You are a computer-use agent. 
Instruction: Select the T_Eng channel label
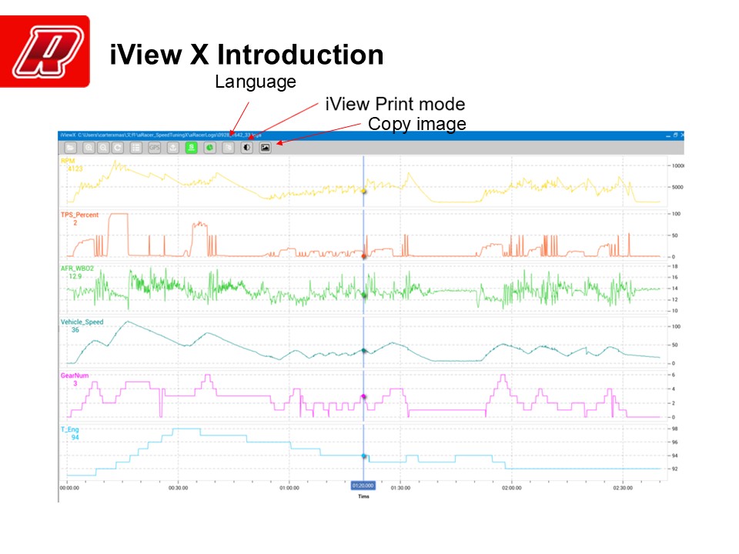coord(69,429)
